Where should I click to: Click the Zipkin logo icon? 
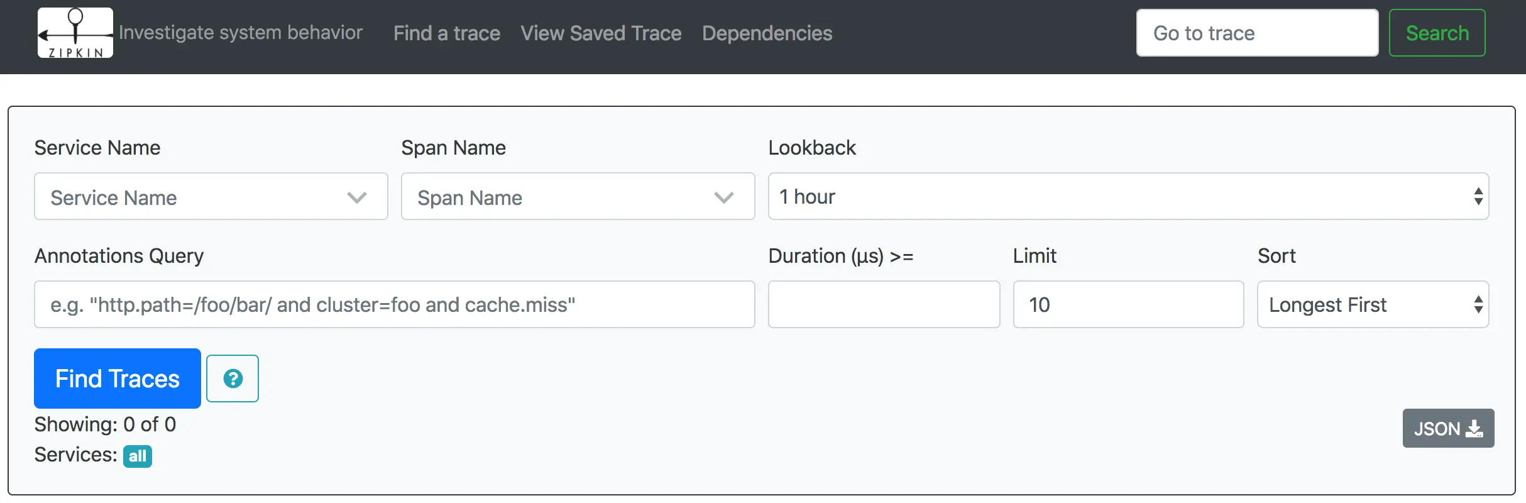pyautogui.click(x=75, y=33)
